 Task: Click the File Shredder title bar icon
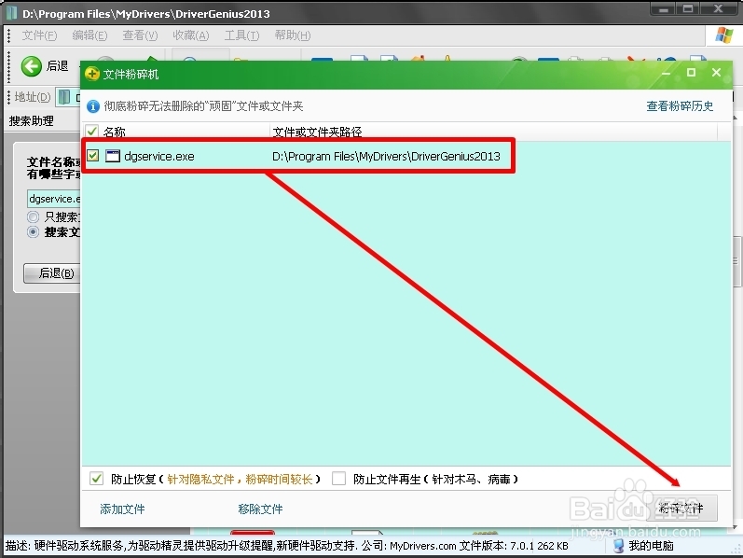92,74
